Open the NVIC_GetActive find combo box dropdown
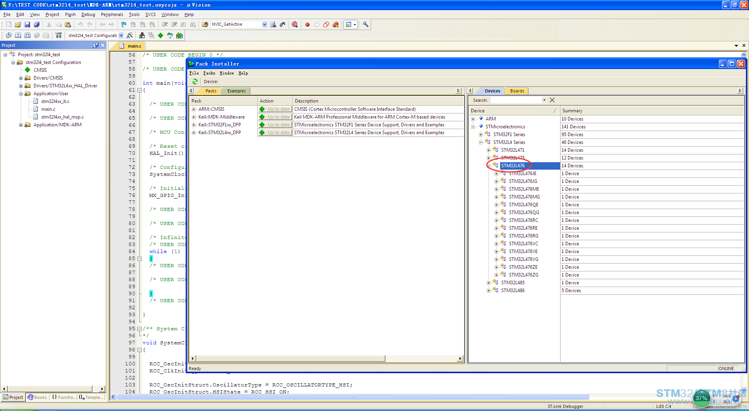This screenshot has height=411, width=749. coord(264,25)
